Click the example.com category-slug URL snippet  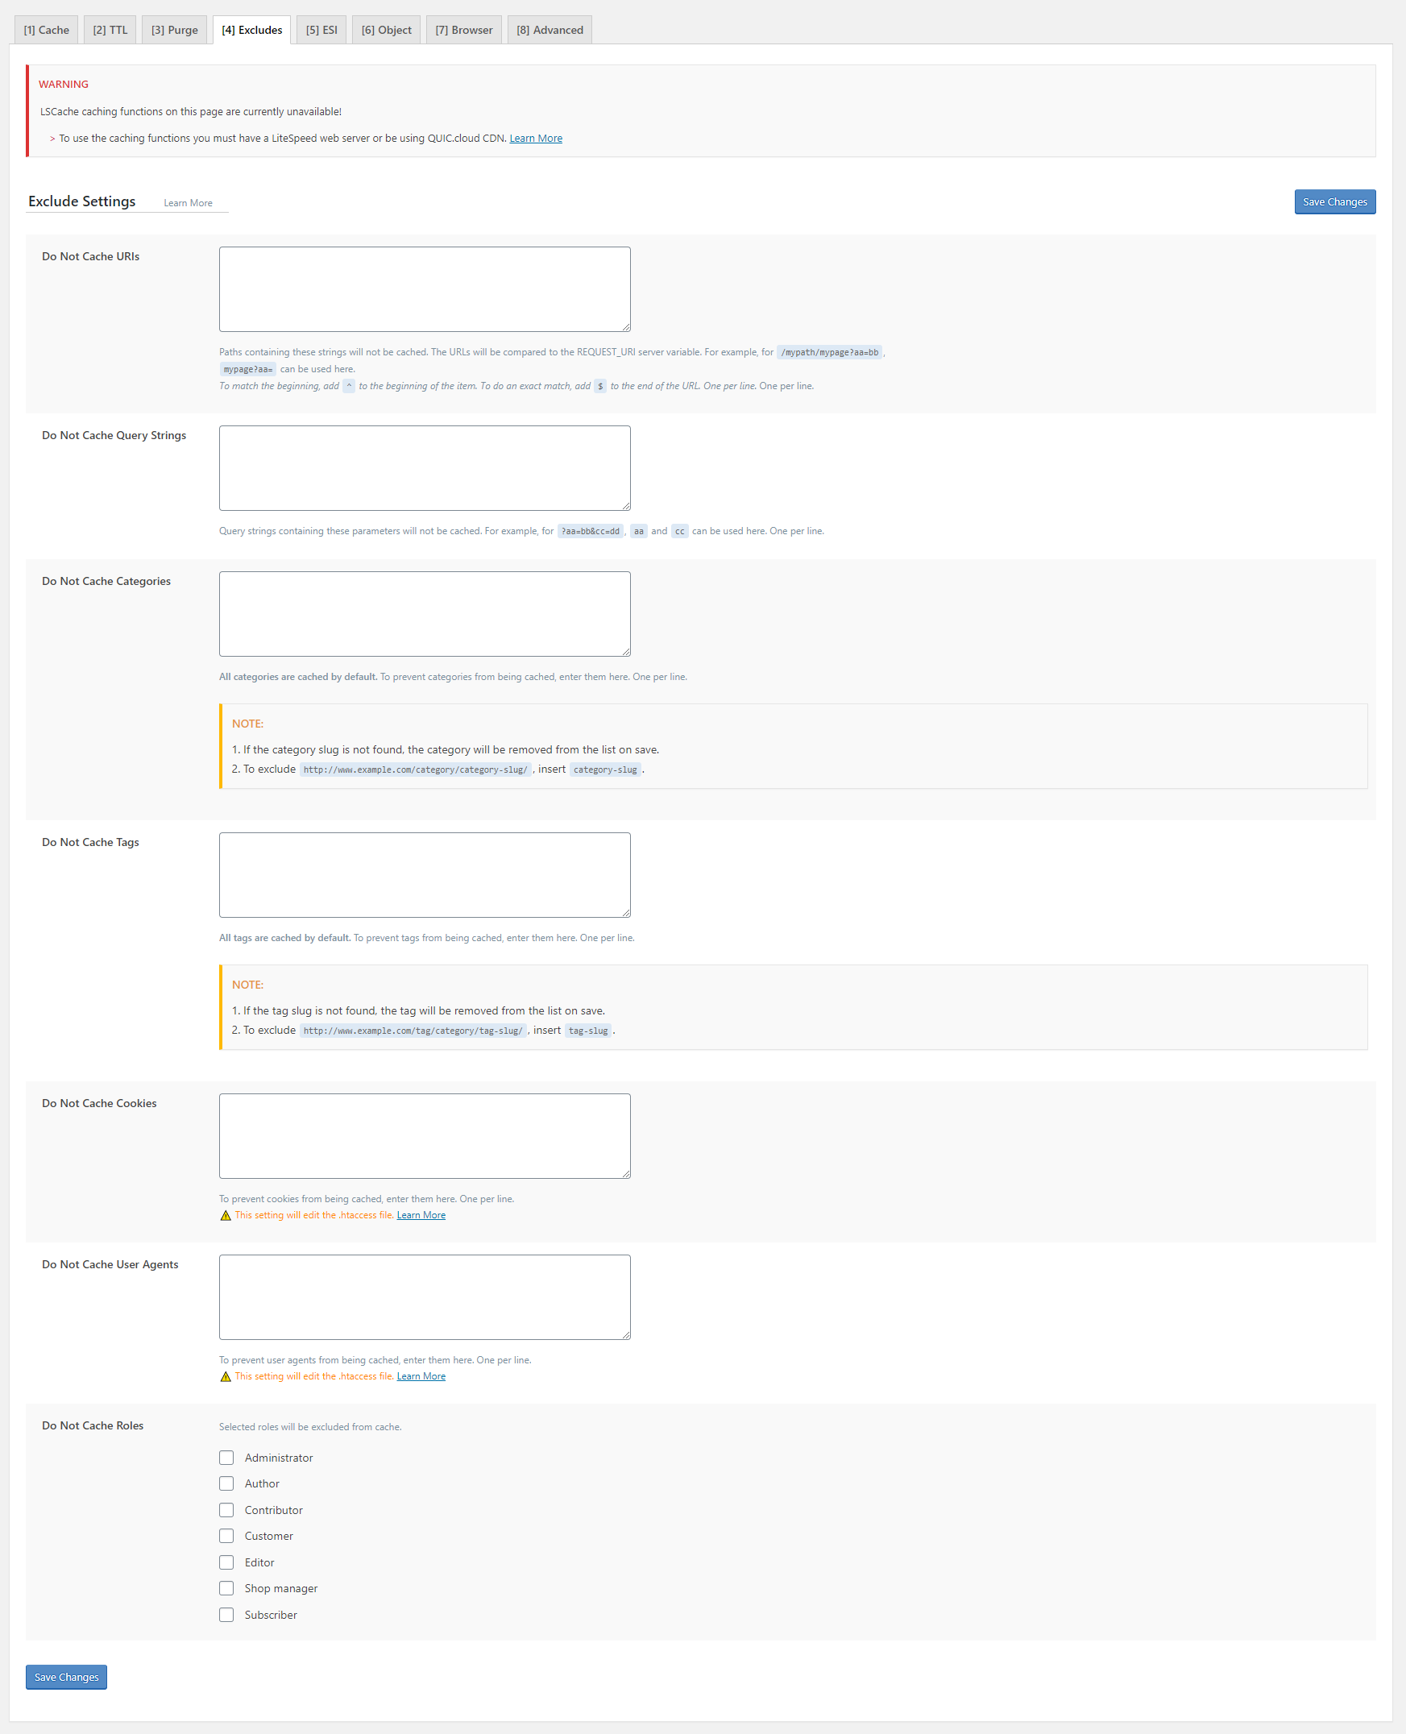tap(416, 770)
